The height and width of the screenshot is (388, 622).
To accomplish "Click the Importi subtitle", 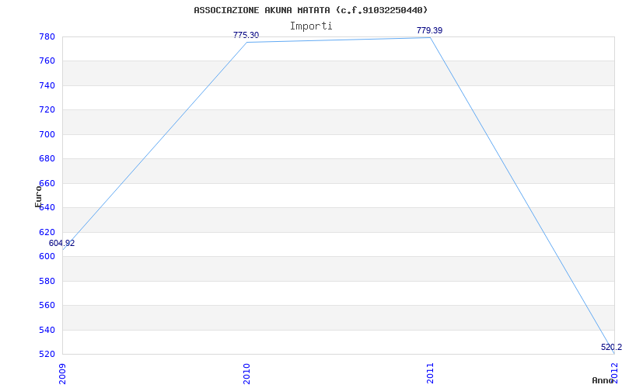I will pos(310,26).
